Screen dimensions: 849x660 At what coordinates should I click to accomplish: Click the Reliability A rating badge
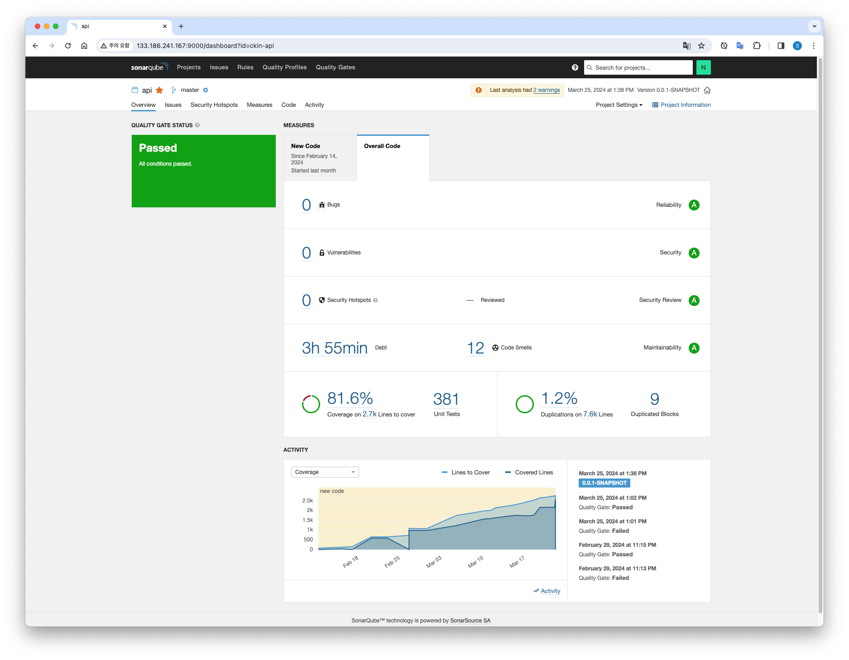tap(694, 205)
